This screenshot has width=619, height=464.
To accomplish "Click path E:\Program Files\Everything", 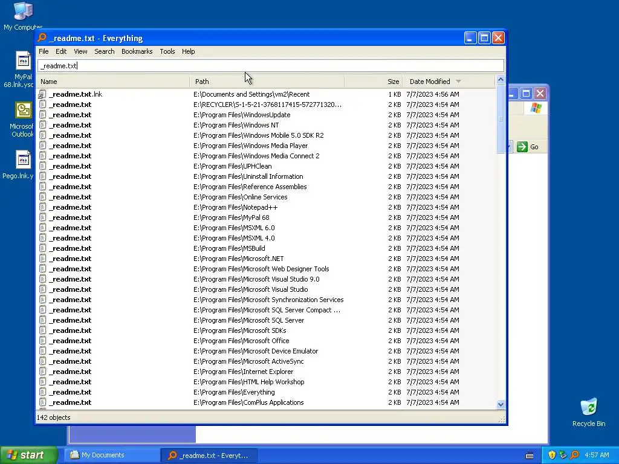I will click(234, 391).
